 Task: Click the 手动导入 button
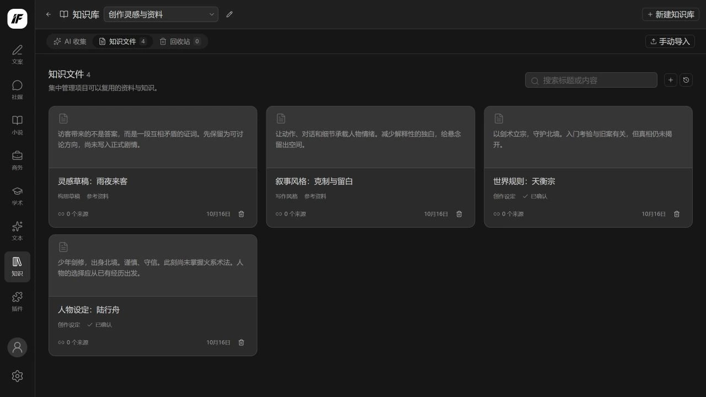tap(670, 41)
